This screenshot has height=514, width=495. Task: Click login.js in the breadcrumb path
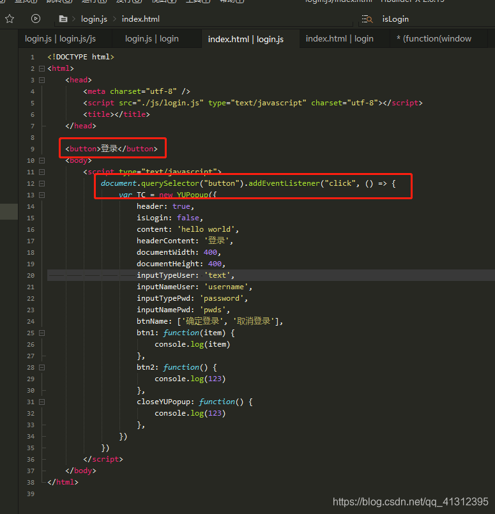[94, 19]
